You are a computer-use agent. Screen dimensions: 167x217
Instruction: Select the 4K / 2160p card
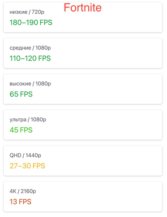(x=83, y=197)
